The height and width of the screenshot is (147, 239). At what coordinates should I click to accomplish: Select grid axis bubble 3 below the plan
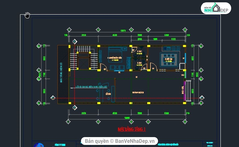(x=131, y=122)
